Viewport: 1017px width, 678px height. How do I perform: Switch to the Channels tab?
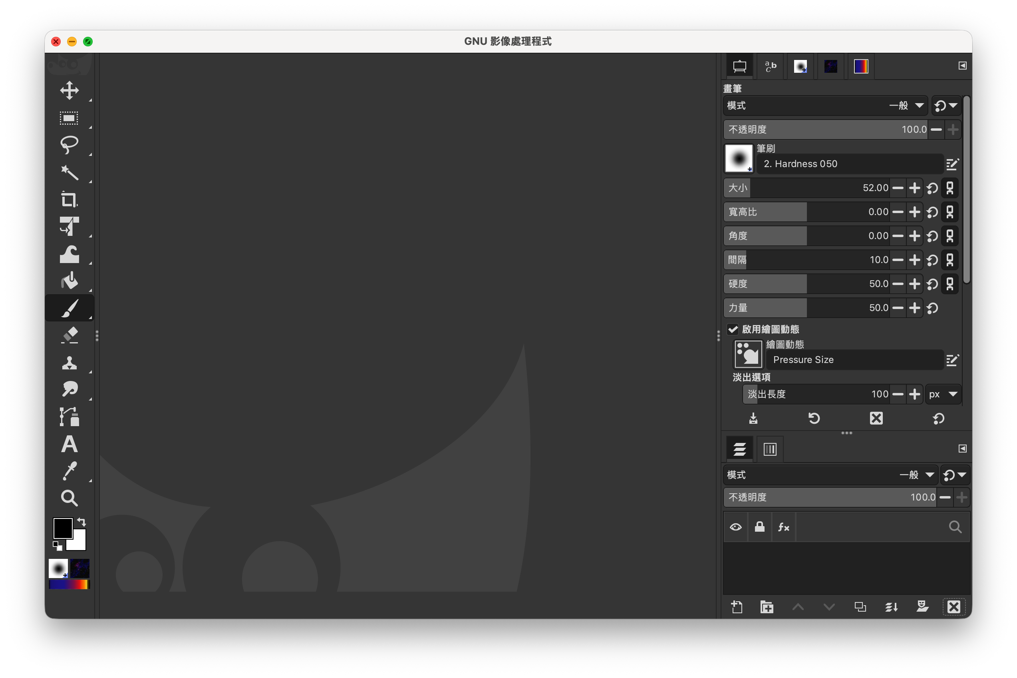point(770,449)
